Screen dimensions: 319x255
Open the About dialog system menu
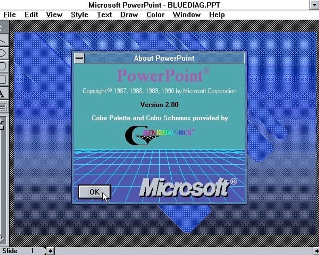[x=80, y=58]
